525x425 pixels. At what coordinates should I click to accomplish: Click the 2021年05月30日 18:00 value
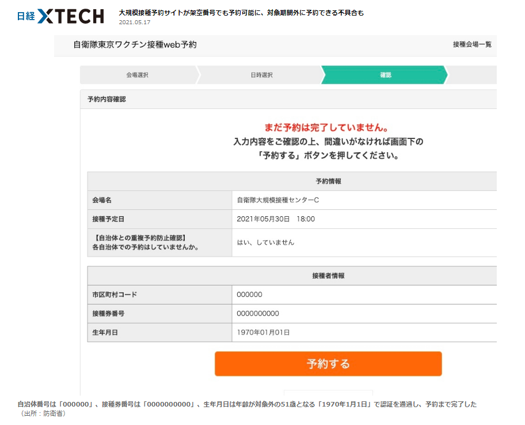[x=276, y=219]
